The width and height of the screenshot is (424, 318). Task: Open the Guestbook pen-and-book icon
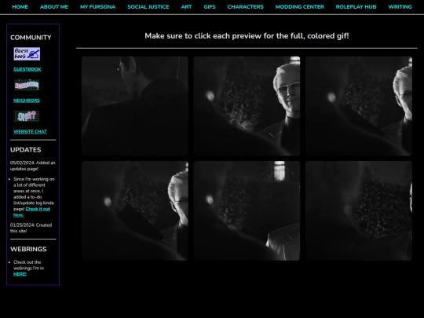point(27,54)
